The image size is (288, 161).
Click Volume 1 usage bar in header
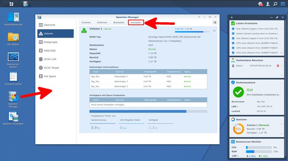[192, 32]
